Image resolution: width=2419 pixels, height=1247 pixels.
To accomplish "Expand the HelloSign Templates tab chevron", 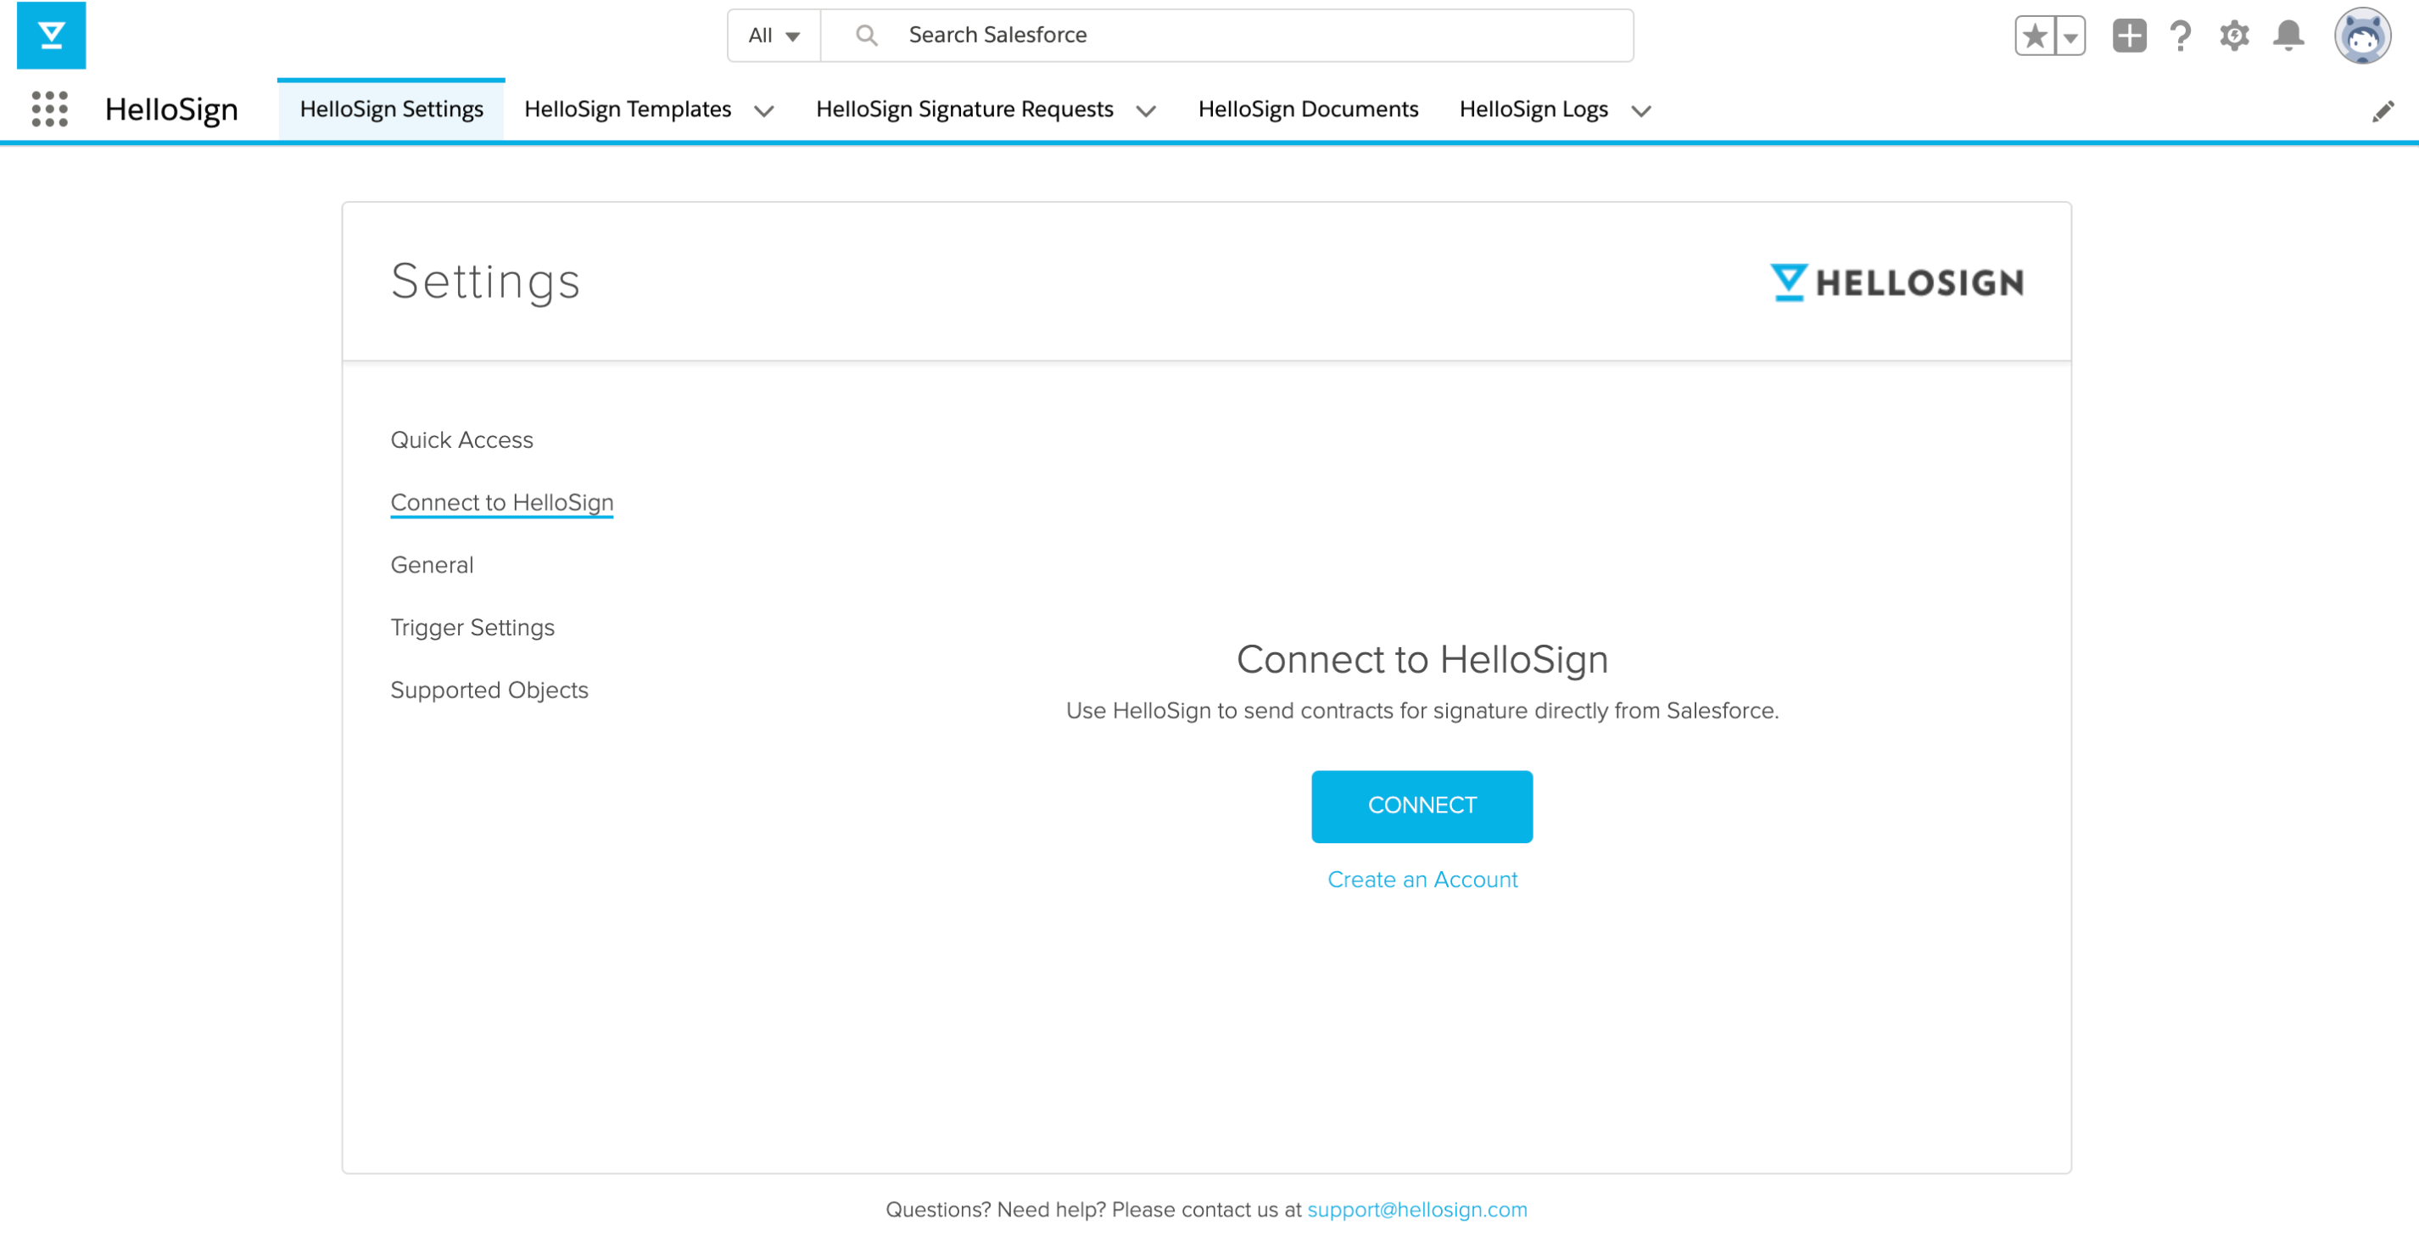I will (764, 112).
